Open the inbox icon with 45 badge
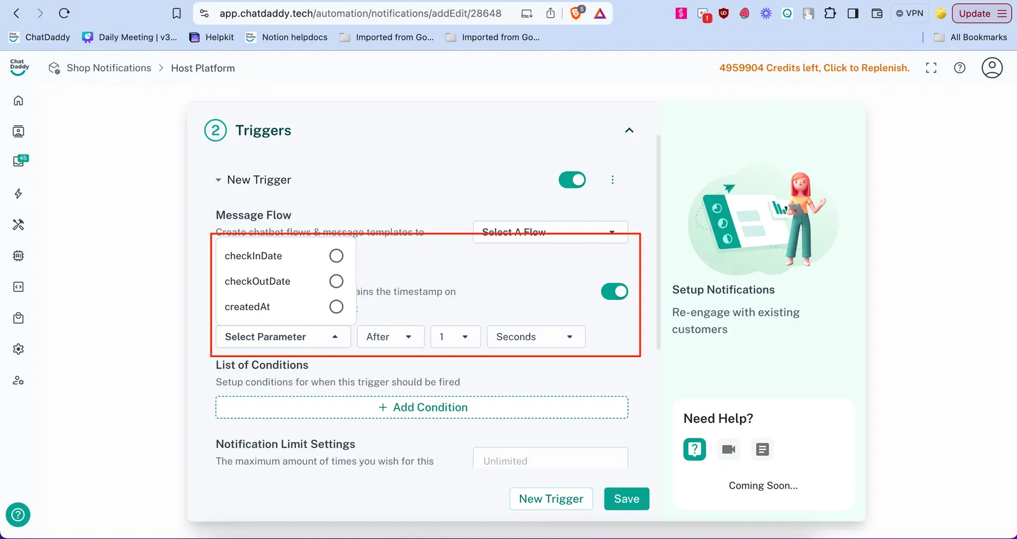 tap(19, 161)
